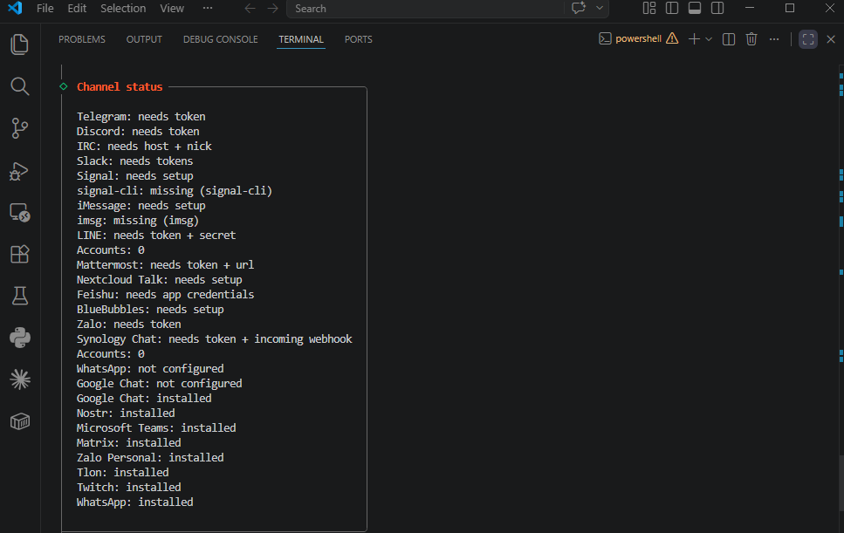Click 'Synology Chat' webhook line
Image resolution: width=844 pixels, height=533 pixels.
click(214, 338)
